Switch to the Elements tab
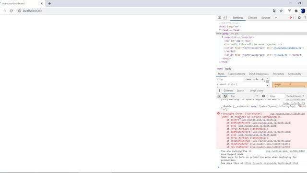Viewport: 307px width, 173px height. pyautogui.click(x=238, y=18)
